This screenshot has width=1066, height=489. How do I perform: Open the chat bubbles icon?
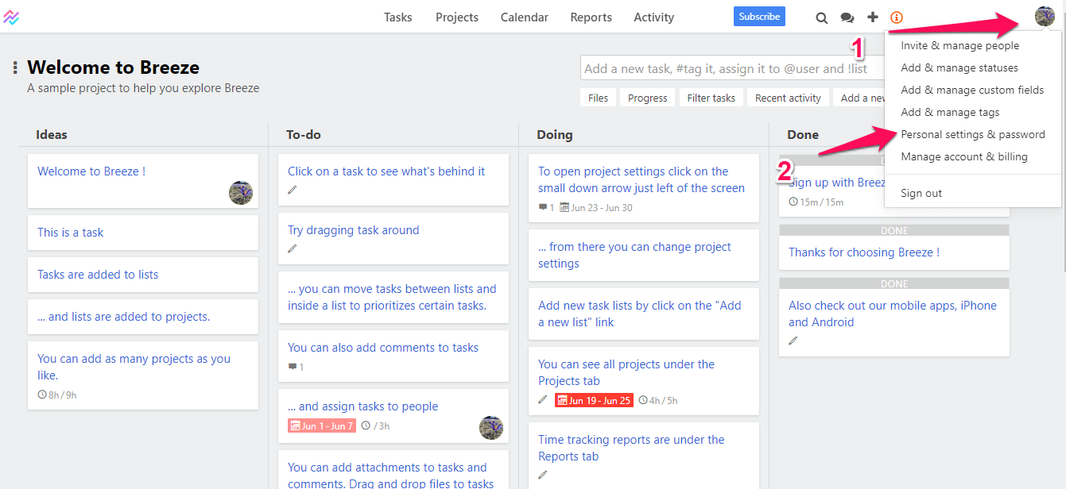(847, 17)
